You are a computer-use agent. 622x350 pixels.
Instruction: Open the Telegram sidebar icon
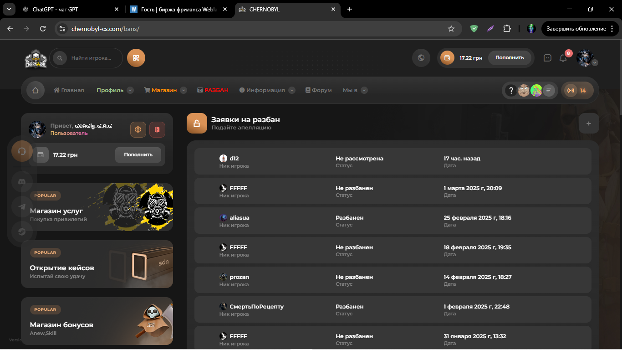(x=22, y=206)
